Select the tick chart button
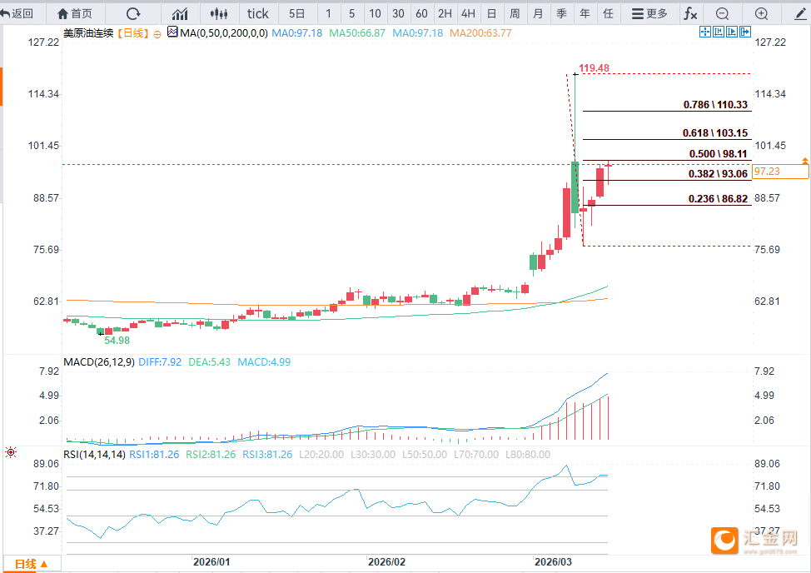The width and height of the screenshot is (811, 573). [x=257, y=13]
